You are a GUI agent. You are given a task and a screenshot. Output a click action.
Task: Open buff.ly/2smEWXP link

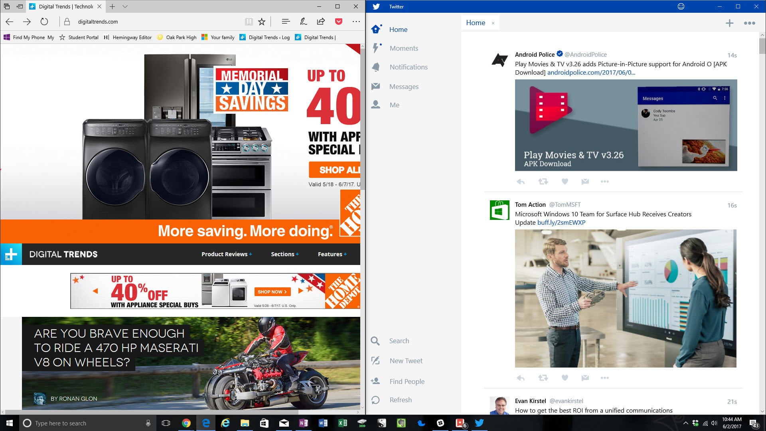coord(561,223)
